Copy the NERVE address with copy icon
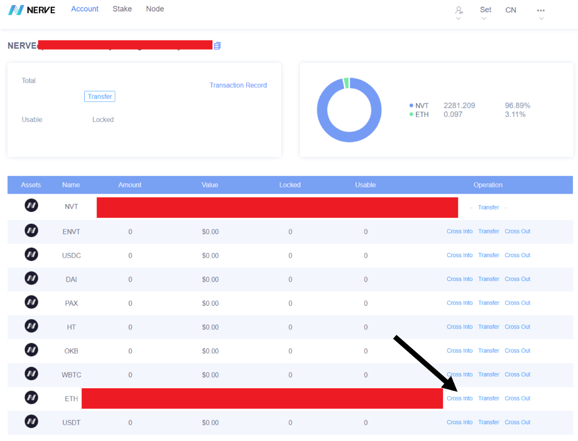 coord(217,46)
